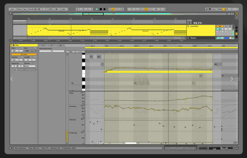Enable MIDI map mode

pos(220,9)
